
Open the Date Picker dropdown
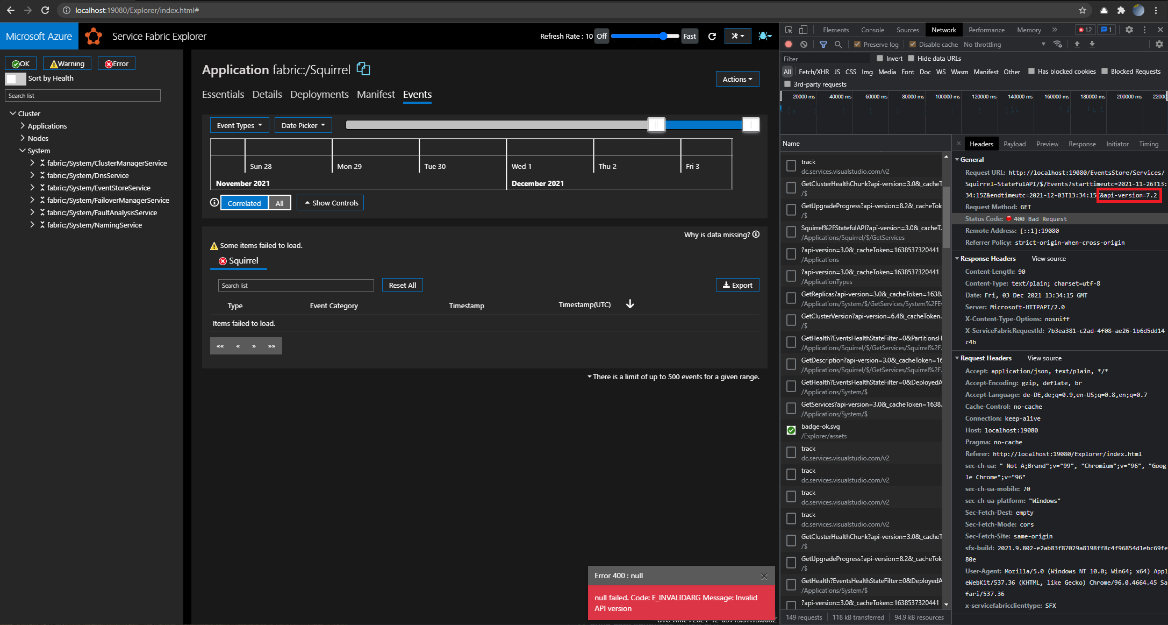point(303,125)
